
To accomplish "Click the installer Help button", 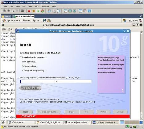I will coord(26,112).
